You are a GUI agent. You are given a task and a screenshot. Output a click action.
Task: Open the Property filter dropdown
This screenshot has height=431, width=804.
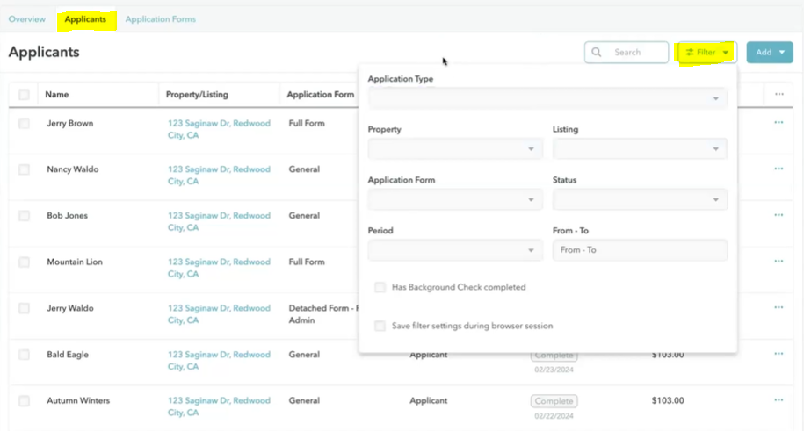pyautogui.click(x=455, y=149)
